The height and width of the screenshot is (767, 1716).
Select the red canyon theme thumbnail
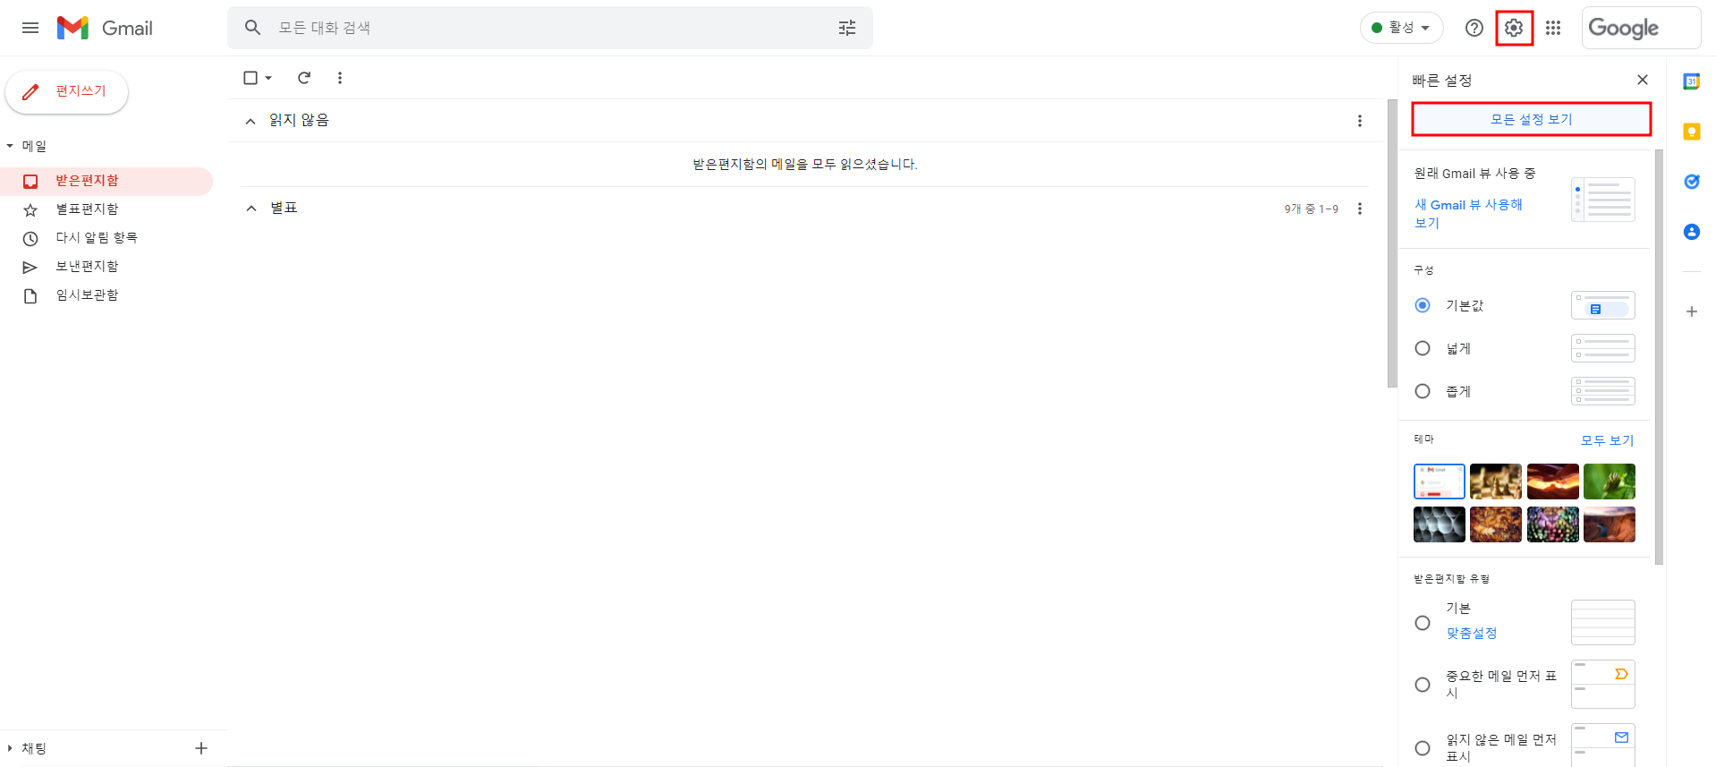(1552, 482)
